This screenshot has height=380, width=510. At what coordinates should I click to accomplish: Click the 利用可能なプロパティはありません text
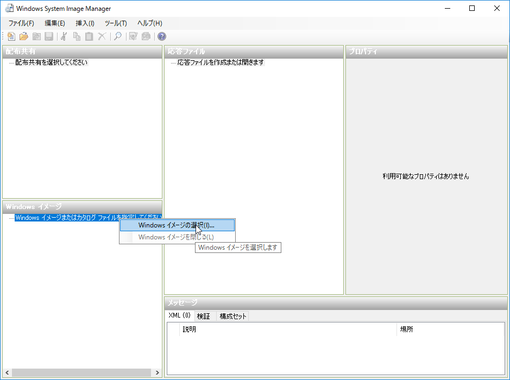coord(426,176)
